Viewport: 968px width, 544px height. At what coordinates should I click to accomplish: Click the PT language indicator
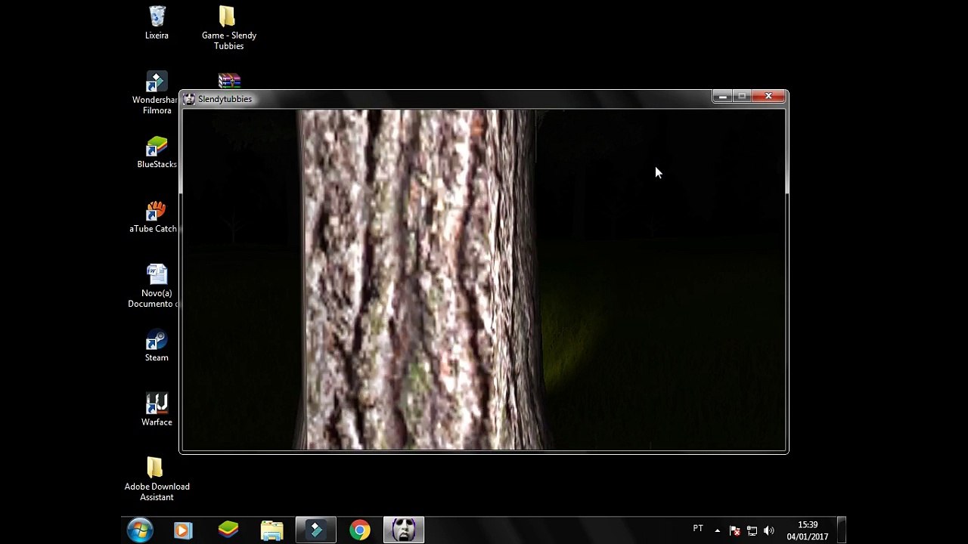coord(698,529)
